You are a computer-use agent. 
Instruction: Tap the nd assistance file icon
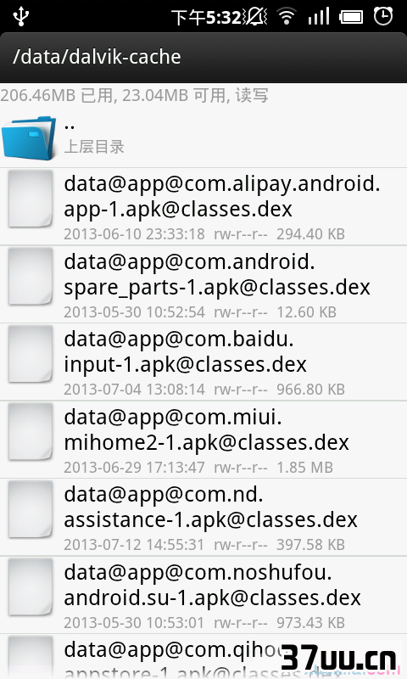click(31, 509)
